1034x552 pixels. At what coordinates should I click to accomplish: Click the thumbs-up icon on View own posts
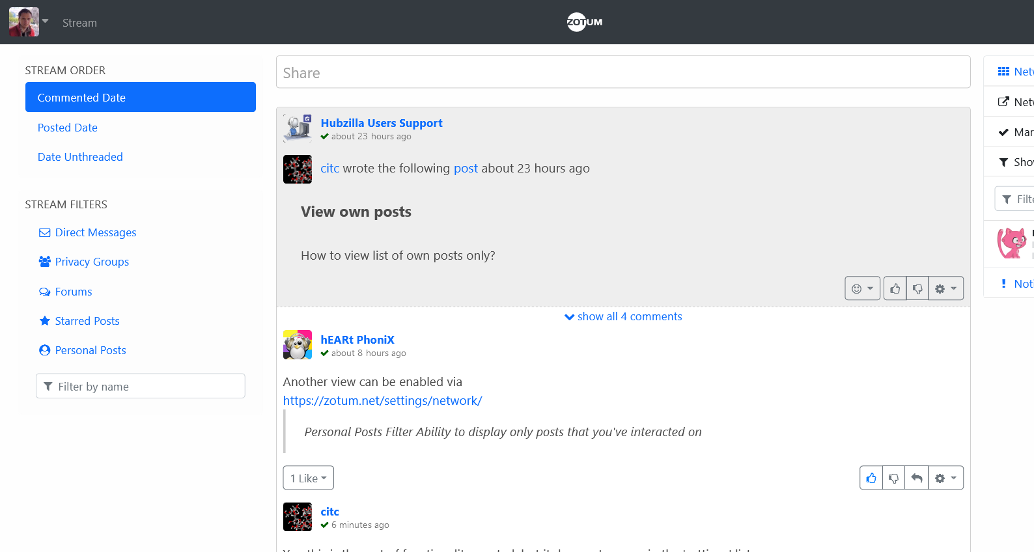pos(895,288)
